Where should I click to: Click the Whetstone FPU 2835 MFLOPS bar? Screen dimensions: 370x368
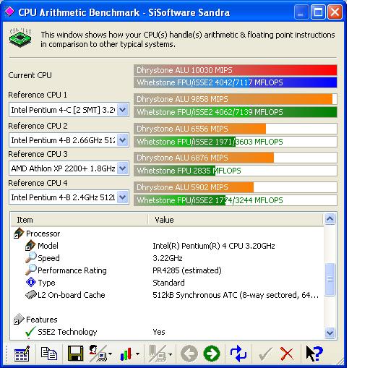click(236, 171)
